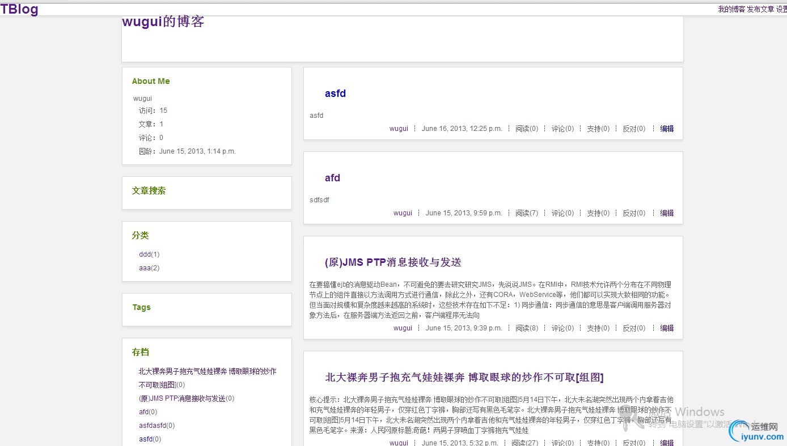Click the asfd excerpt text below the title

click(x=316, y=116)
